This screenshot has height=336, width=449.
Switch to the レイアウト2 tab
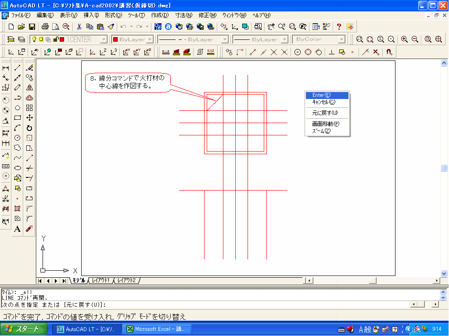point(127,280)
